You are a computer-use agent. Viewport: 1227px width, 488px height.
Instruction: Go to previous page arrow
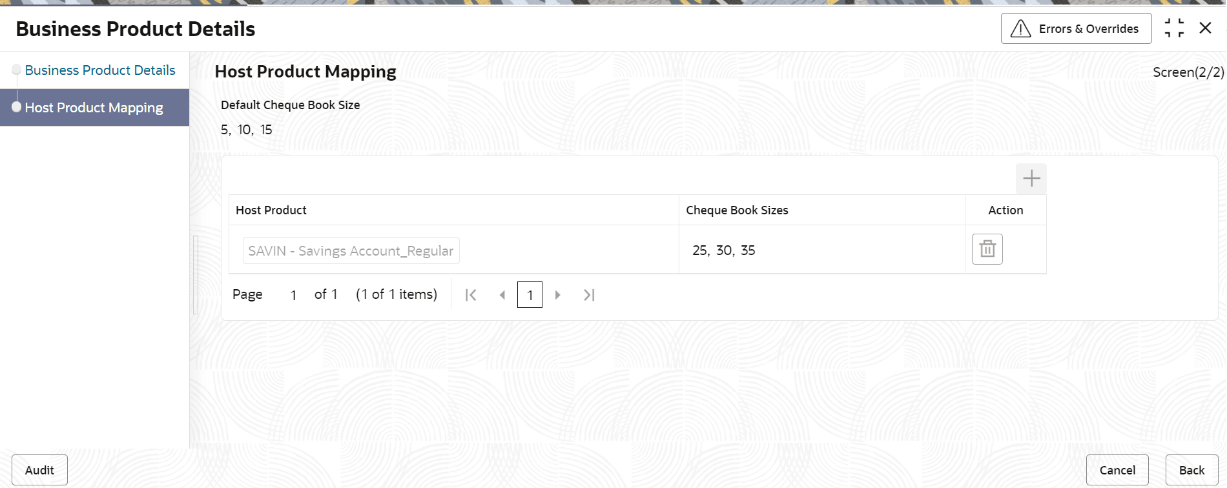(x=502, y=295)
